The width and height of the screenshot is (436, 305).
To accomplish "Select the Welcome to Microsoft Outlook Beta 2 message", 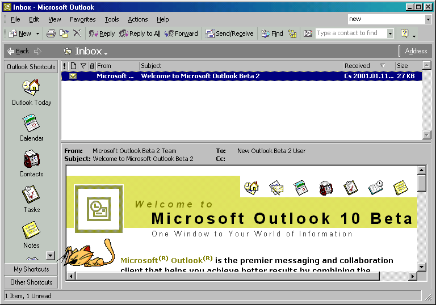I will click(242, 76).
